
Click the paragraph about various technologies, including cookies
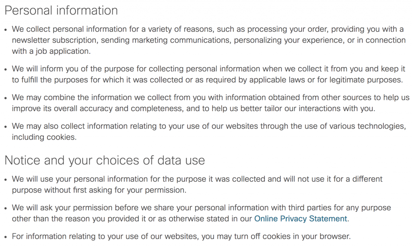[209, 132]
